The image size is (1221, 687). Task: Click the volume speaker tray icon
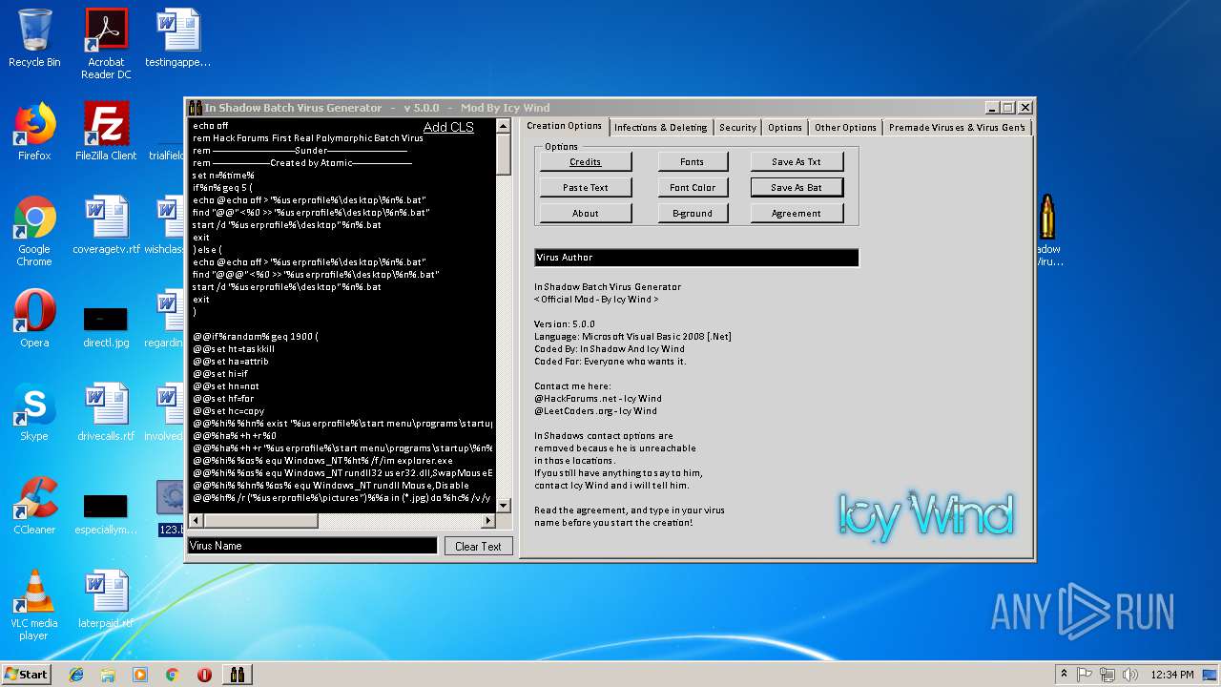point(1130,675)
